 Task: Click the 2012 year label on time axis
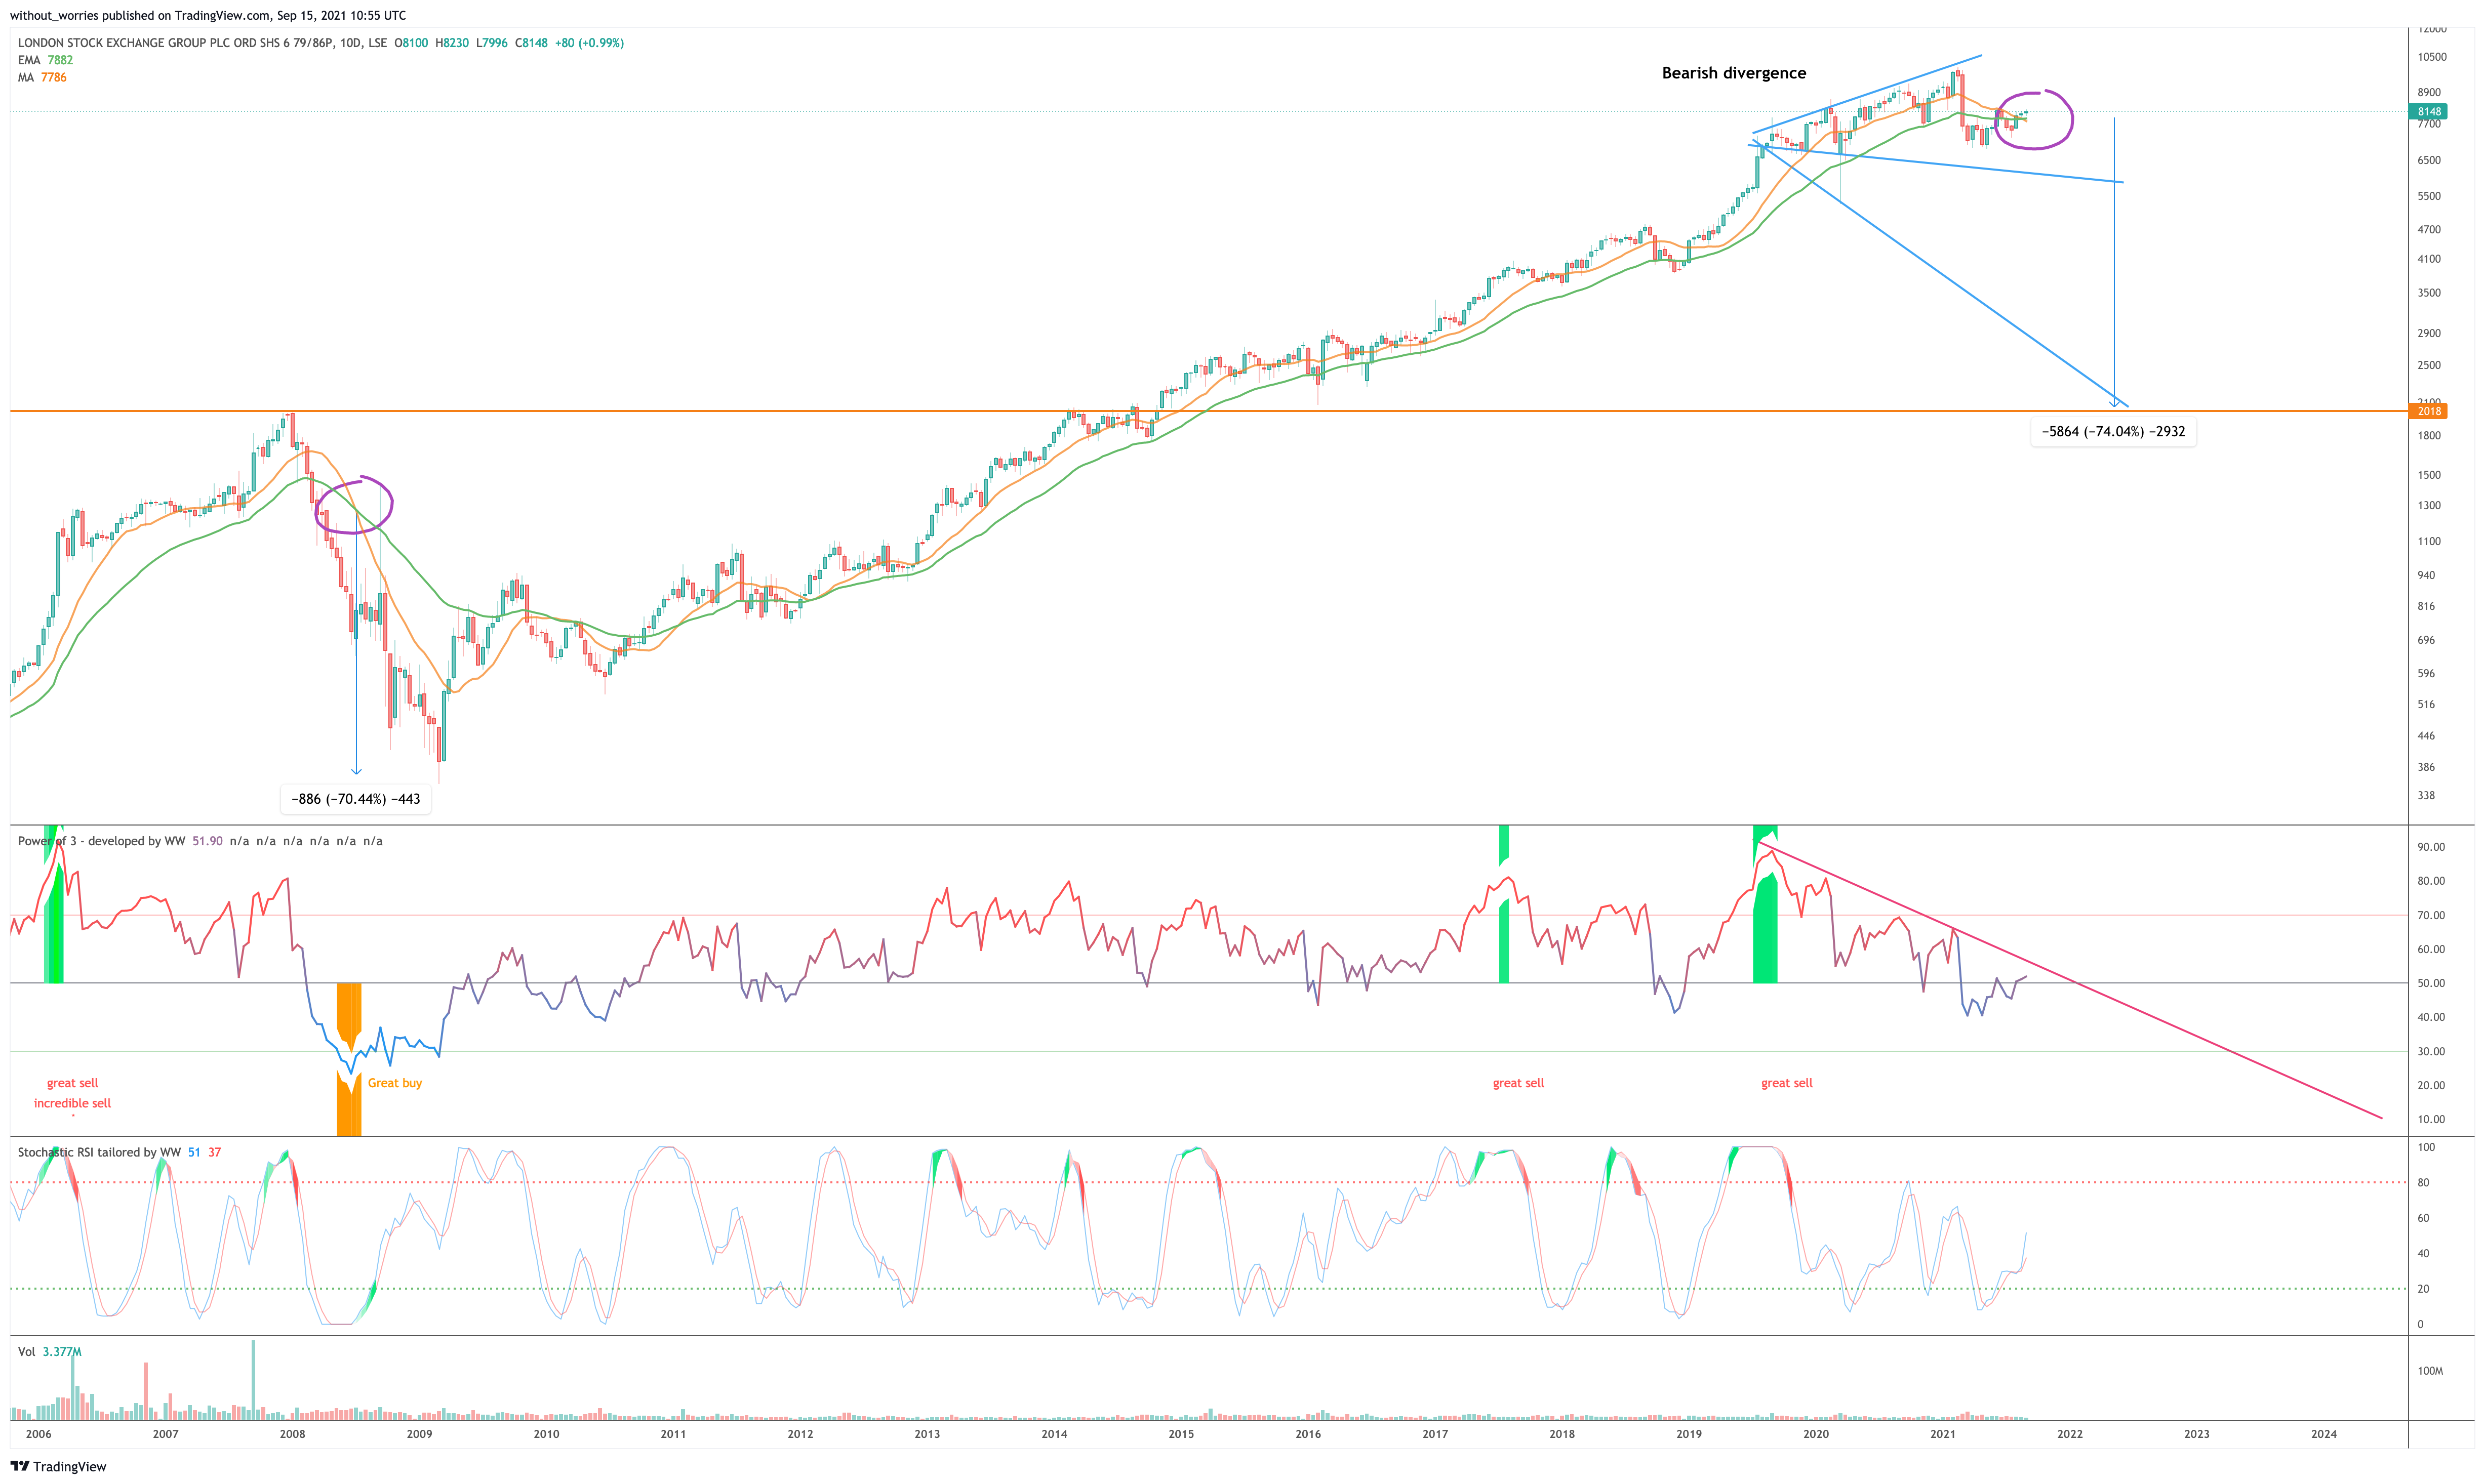click(x=800, y=1433)
